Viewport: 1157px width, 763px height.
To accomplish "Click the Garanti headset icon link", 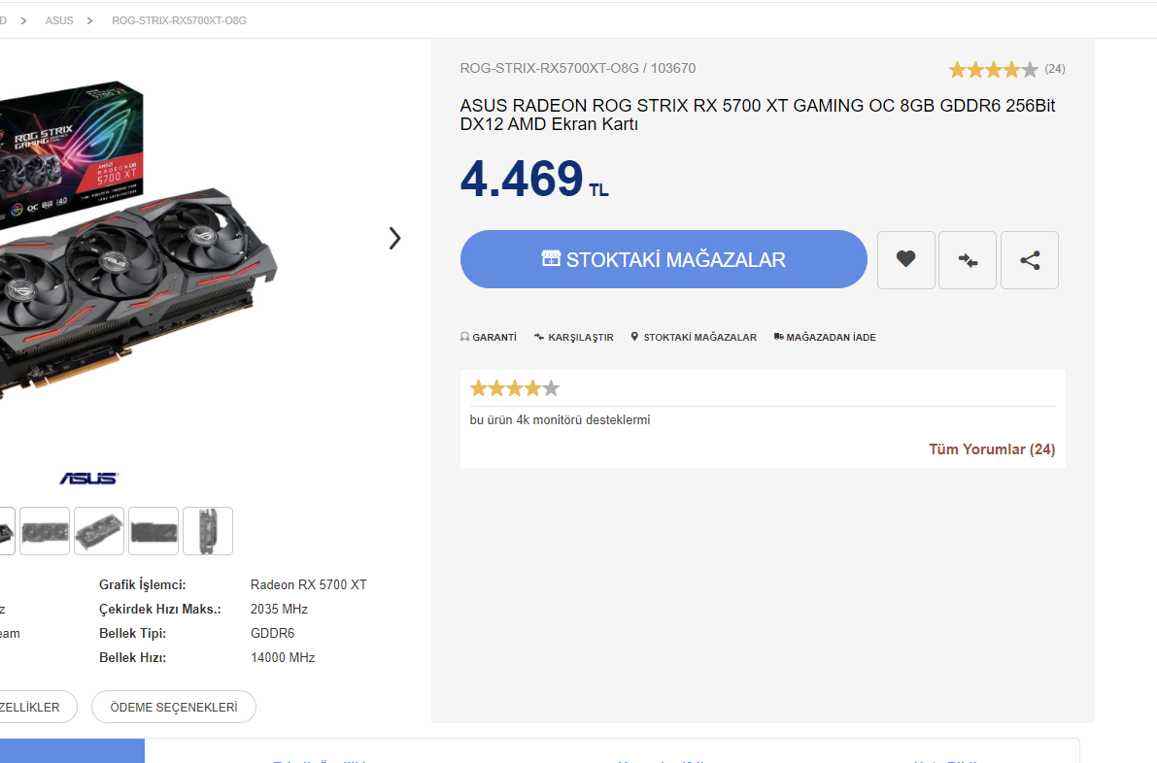I will tap(489, 337).
